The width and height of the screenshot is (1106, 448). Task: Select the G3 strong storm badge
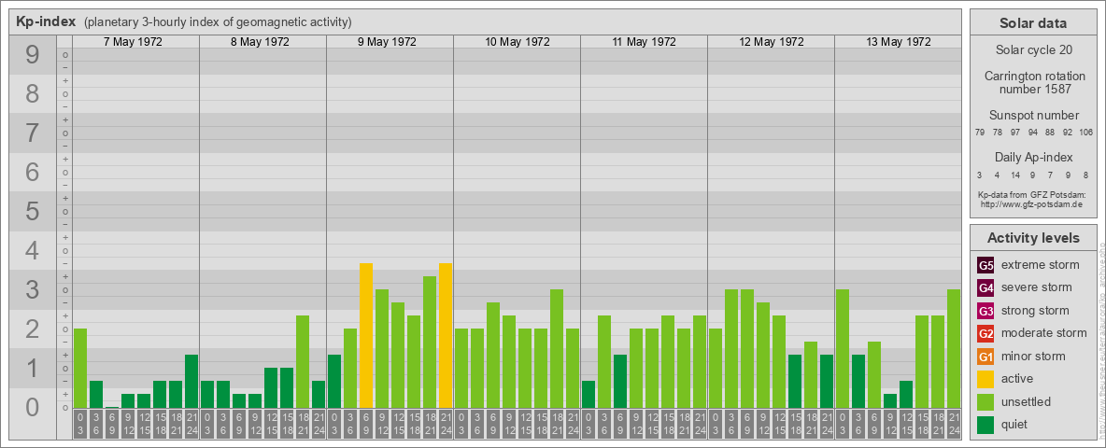(985, 311)
